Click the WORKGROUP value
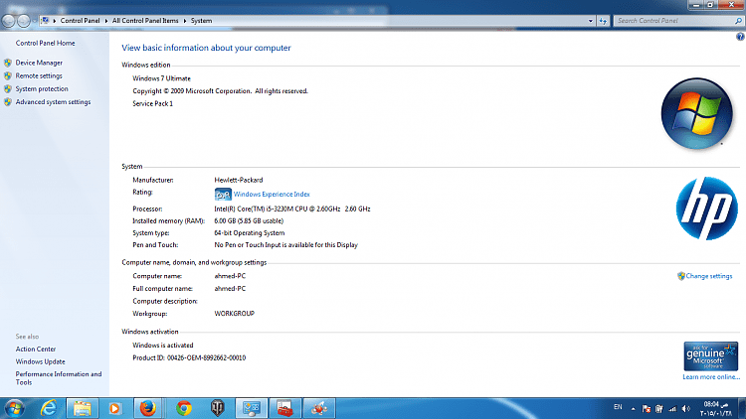The image size is (746, 419). coord(234,314)
